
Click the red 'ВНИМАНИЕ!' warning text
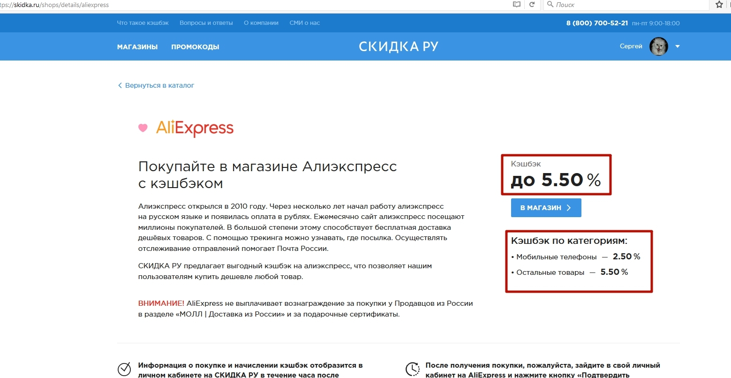[161, 303]
